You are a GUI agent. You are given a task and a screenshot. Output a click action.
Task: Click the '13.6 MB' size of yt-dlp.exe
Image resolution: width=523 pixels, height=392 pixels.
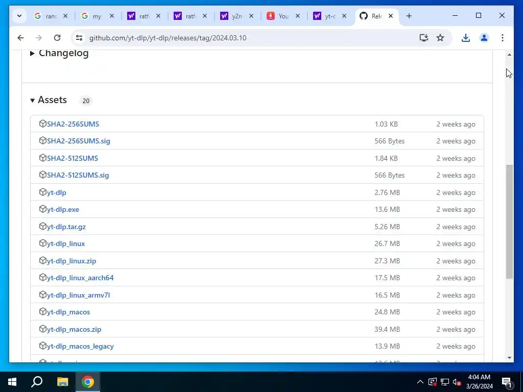click(x=387, y=210)
